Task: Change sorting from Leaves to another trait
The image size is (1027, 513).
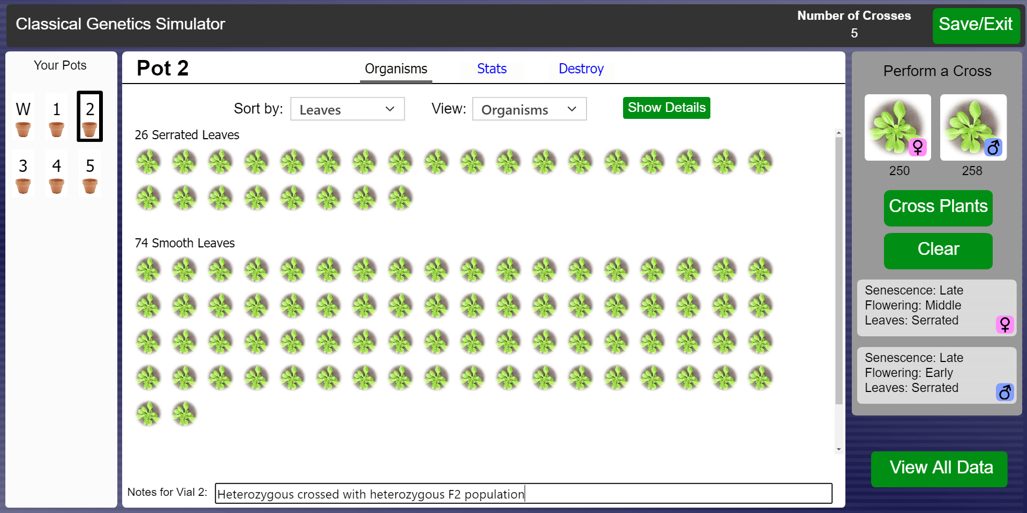Action: coord(347,109)
